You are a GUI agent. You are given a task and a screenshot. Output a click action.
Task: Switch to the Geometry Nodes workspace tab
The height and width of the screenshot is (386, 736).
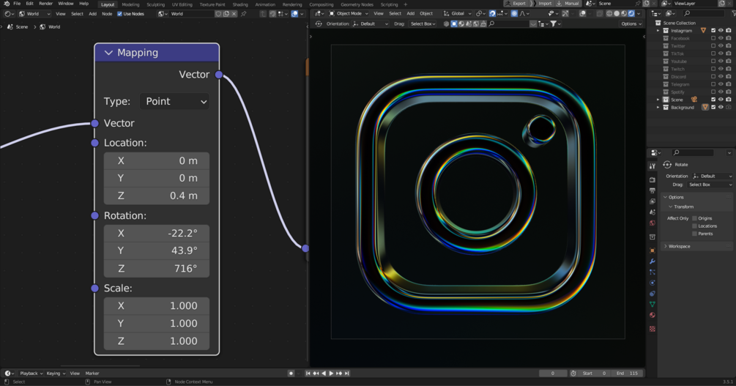coord(357,4)
